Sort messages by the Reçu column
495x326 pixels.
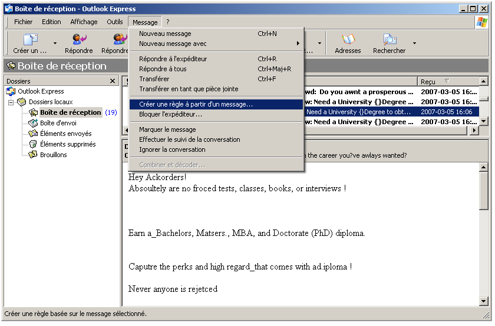[x=448, y=82]
